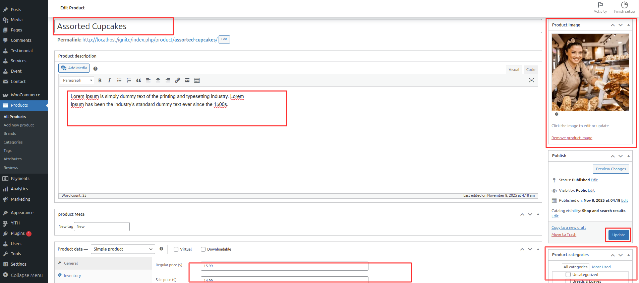Open the Simple product type dropdown
Screen dimensions: 639x283
123,249
